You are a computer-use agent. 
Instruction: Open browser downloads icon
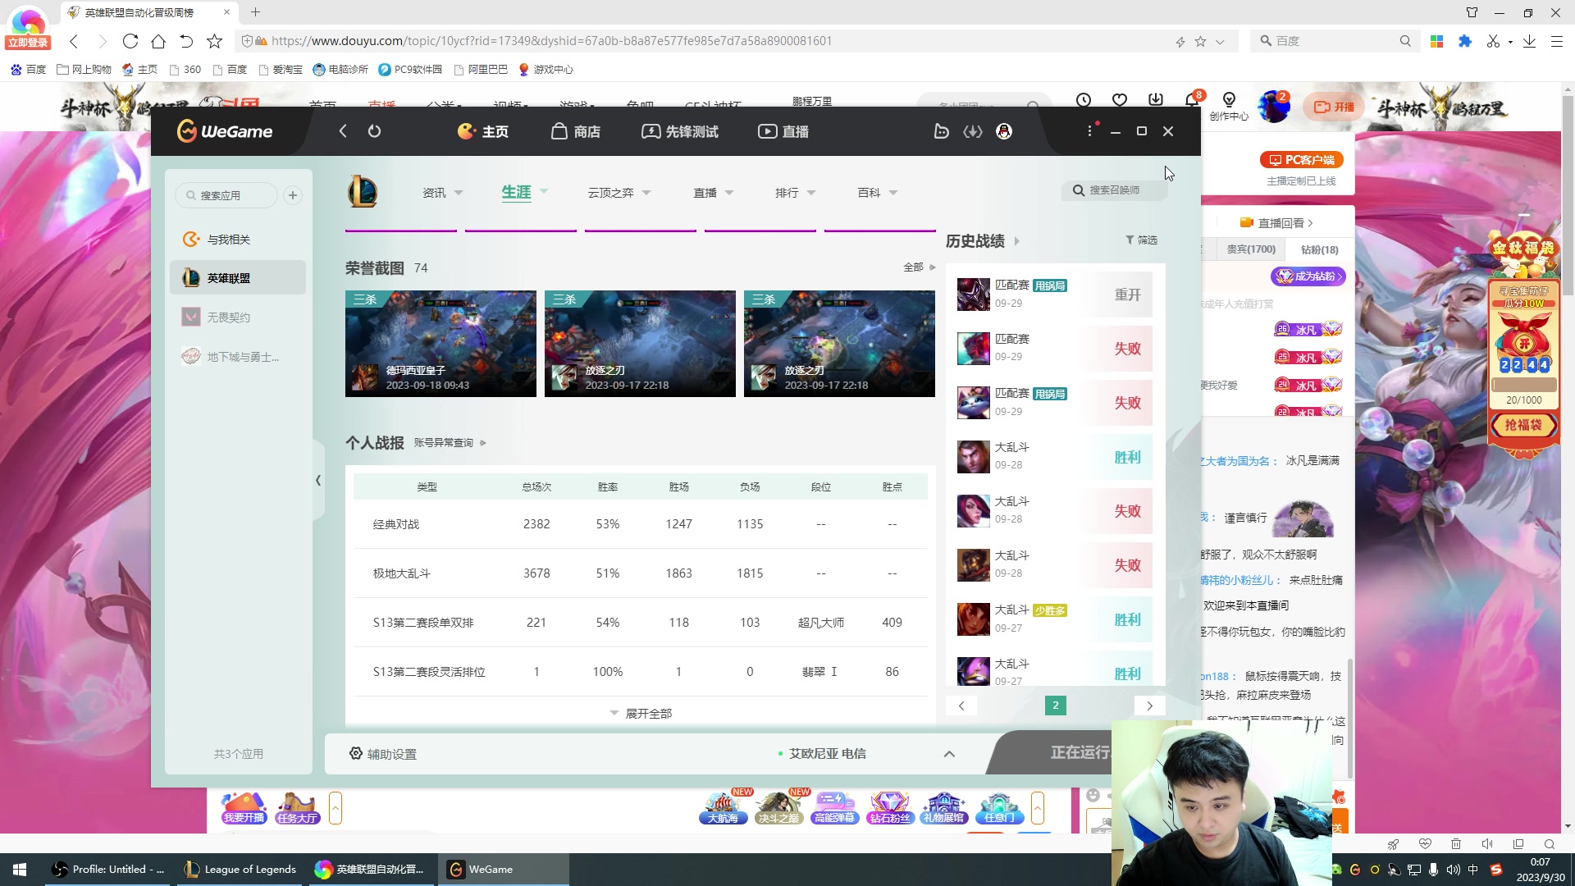tap(1529, 41)
